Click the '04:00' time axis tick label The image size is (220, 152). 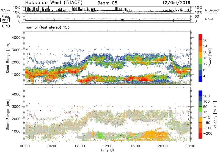(x=53, y=146)
